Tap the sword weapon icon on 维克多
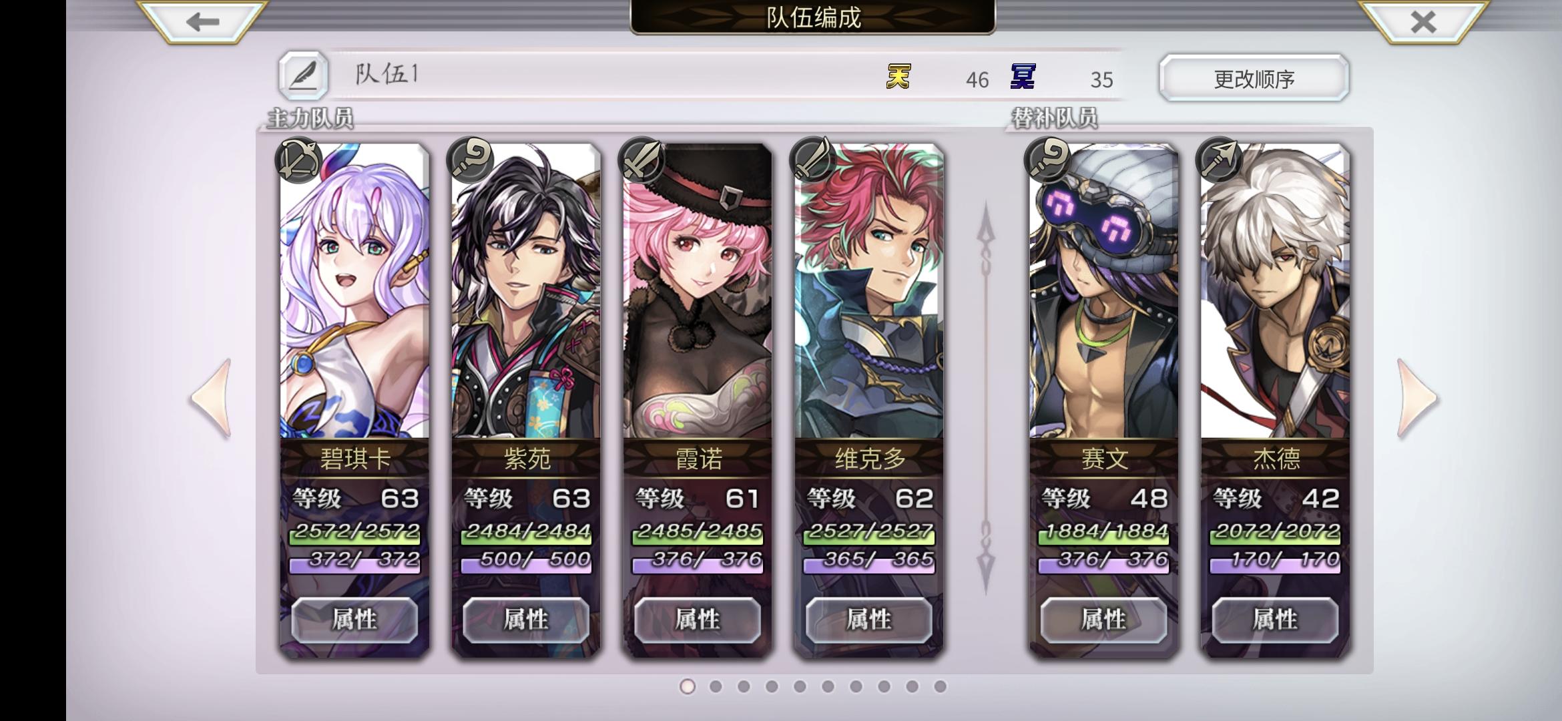The image size is (1562, 721). [813, 160]
